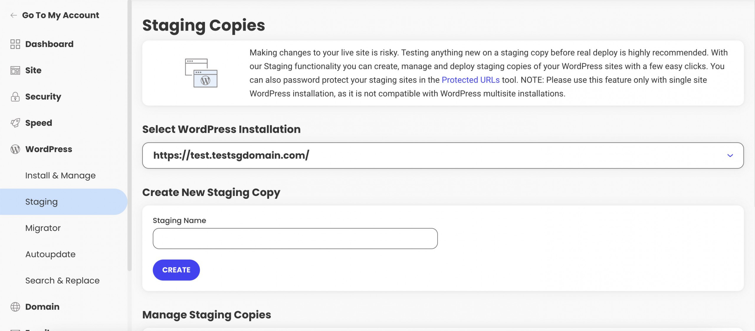
Task: Click the CREATE button
Action: pyautogui.click(x=176, y=270)
